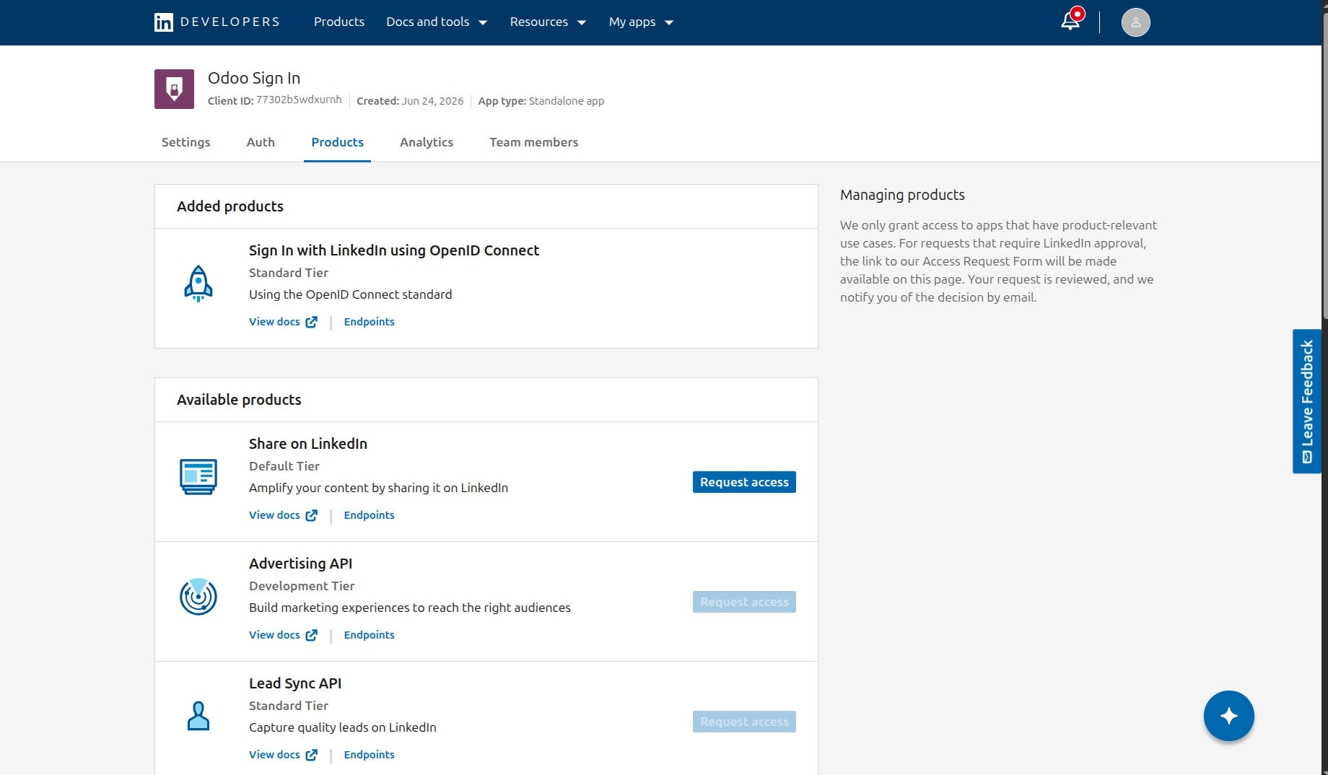The image size is (1328, 775).
Task: Open Endpoints for Share on LinkedIn
Action: [x=369, y=515]
